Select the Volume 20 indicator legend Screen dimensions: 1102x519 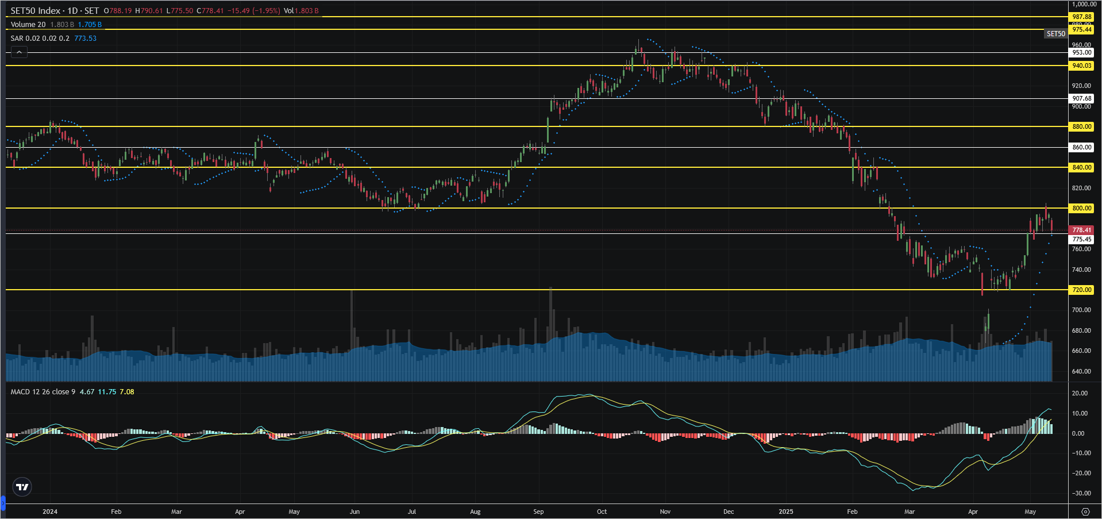28,25
